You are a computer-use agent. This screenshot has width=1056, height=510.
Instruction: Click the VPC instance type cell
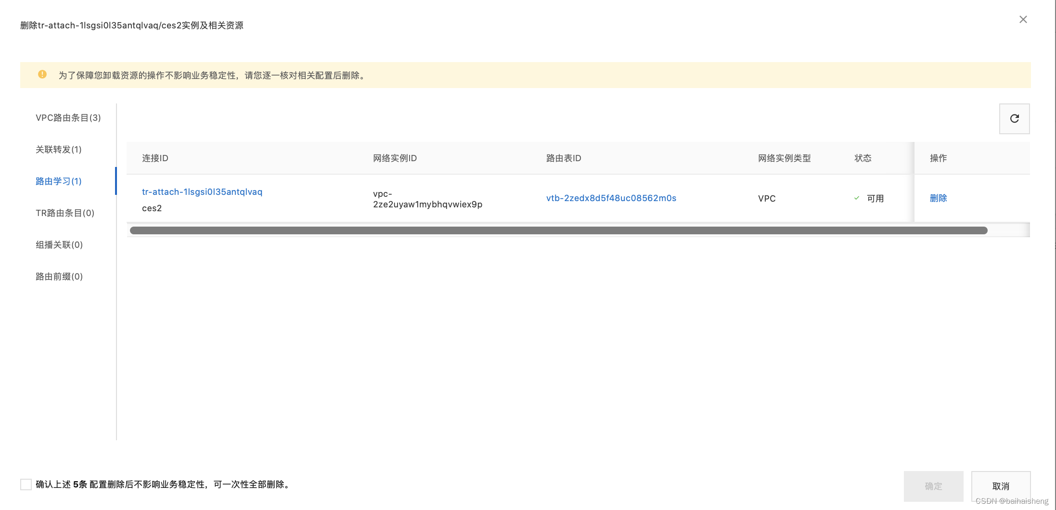[x=767, y=198]
